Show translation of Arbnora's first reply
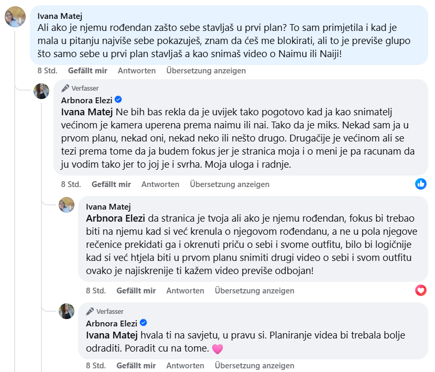 coord(230,184)
